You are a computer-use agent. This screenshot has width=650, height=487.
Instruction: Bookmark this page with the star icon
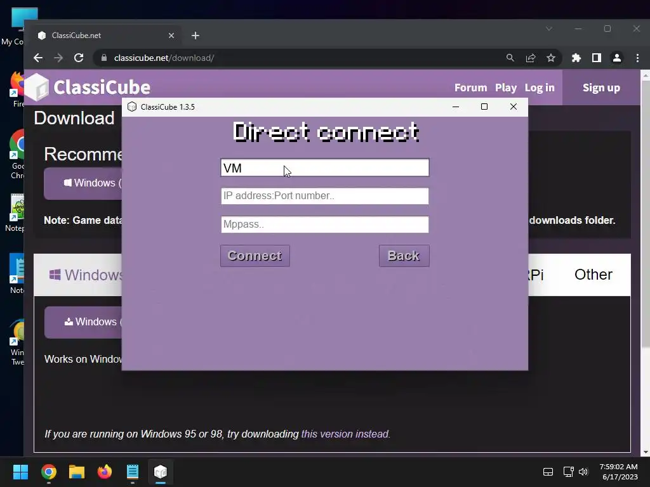tap(550, 58)
